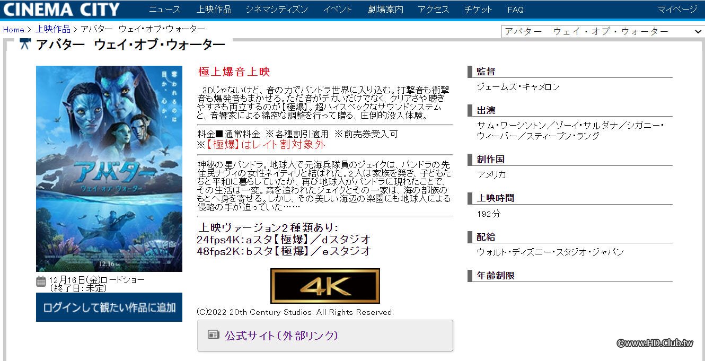This screenshot has width=705, height=361.
Task: Click the CINEMA CITY logo
Action: [61, 9]
